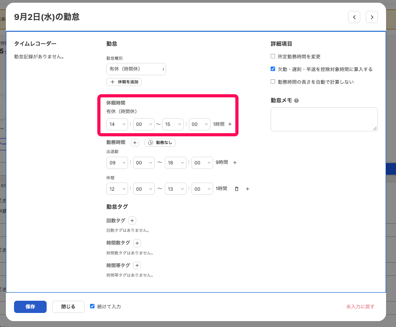
Task: Open 出退勤 end minute dropdown
Action: click(x=202, y=163)
